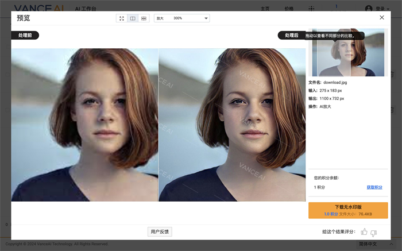Click the 获取积分 link
Image resolution: width=402 pixels, height=251 pixels.
click(x=374, y=187)
